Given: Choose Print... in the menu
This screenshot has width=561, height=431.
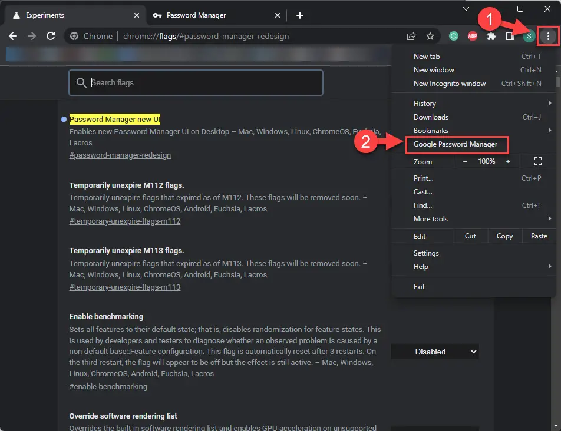Looking at the screenshot, I should (x=474, y=178).
